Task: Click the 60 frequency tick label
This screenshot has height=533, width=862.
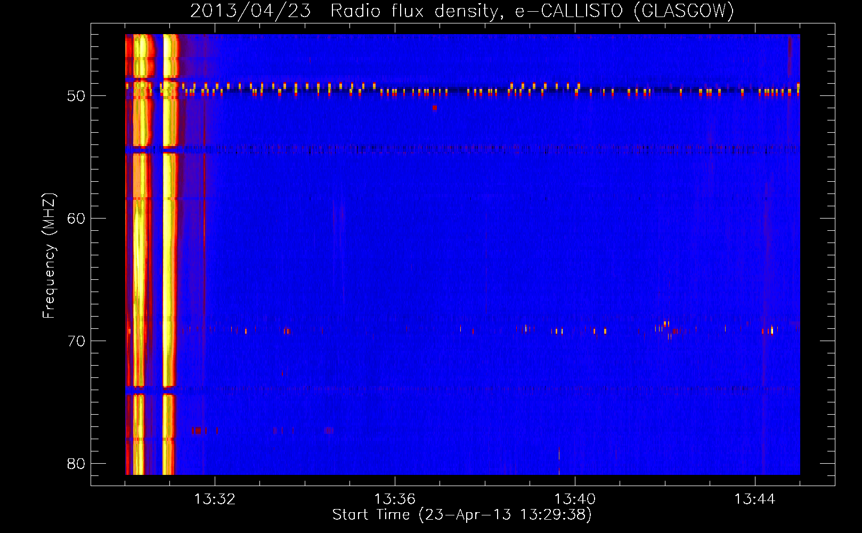Action: coord(76,219)
